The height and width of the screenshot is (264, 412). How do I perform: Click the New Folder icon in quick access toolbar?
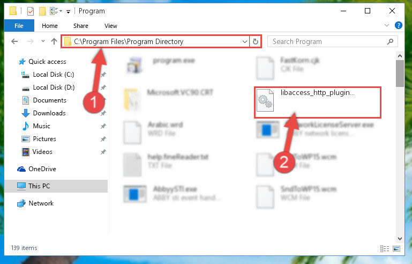(42, 11)
